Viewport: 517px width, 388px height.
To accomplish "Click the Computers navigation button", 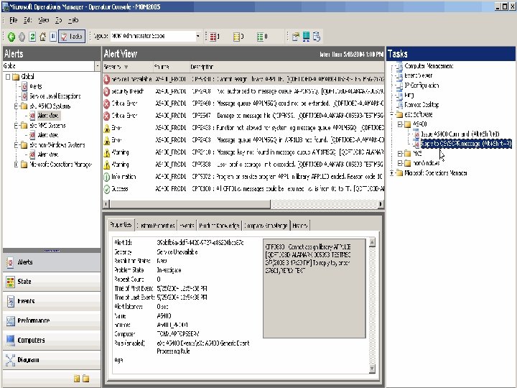I will 52,340.
